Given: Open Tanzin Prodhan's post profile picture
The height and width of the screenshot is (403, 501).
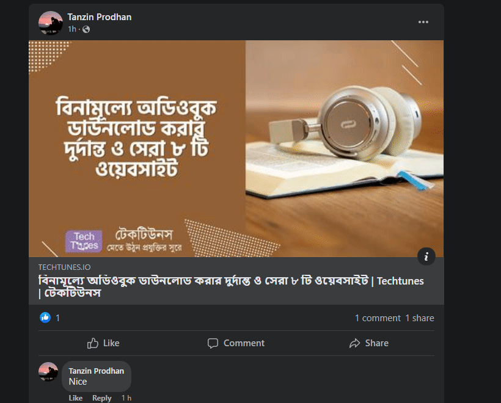Looking at the screenshot, I should pos(51,23).
